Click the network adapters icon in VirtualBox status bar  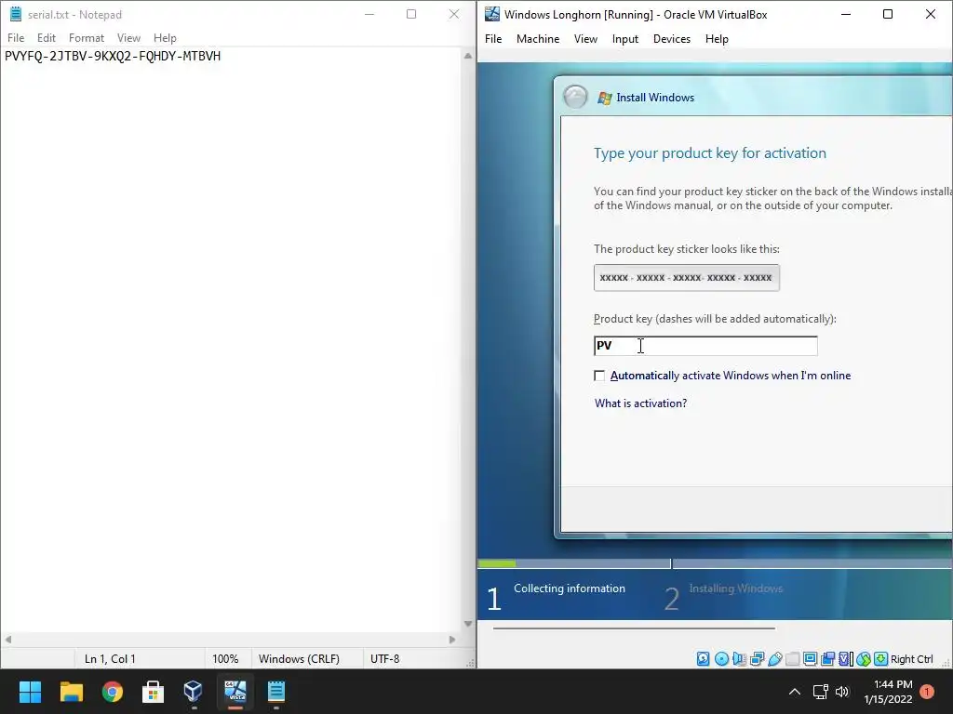pyautogui.click(x=758, y=659)
